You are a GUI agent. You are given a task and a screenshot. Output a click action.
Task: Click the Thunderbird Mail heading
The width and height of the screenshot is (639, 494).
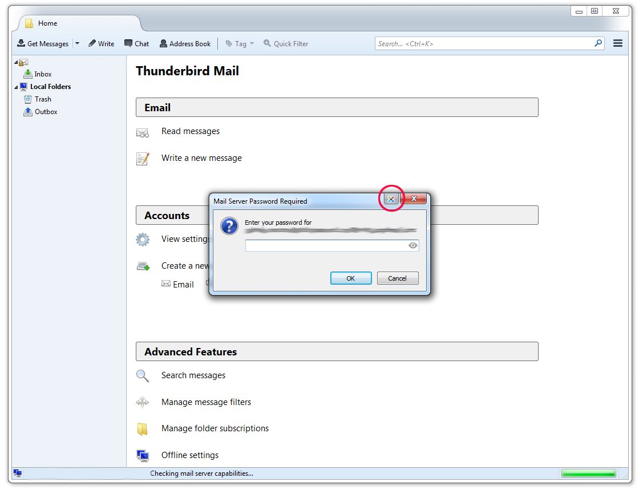click(188, 71)
